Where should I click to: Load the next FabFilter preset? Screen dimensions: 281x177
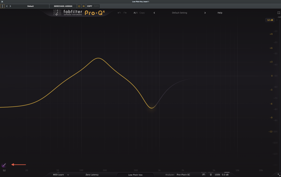(x=205, y=13)
